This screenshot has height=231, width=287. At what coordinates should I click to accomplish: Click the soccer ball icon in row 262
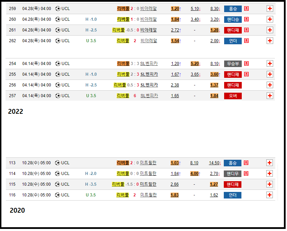point(58,41)
